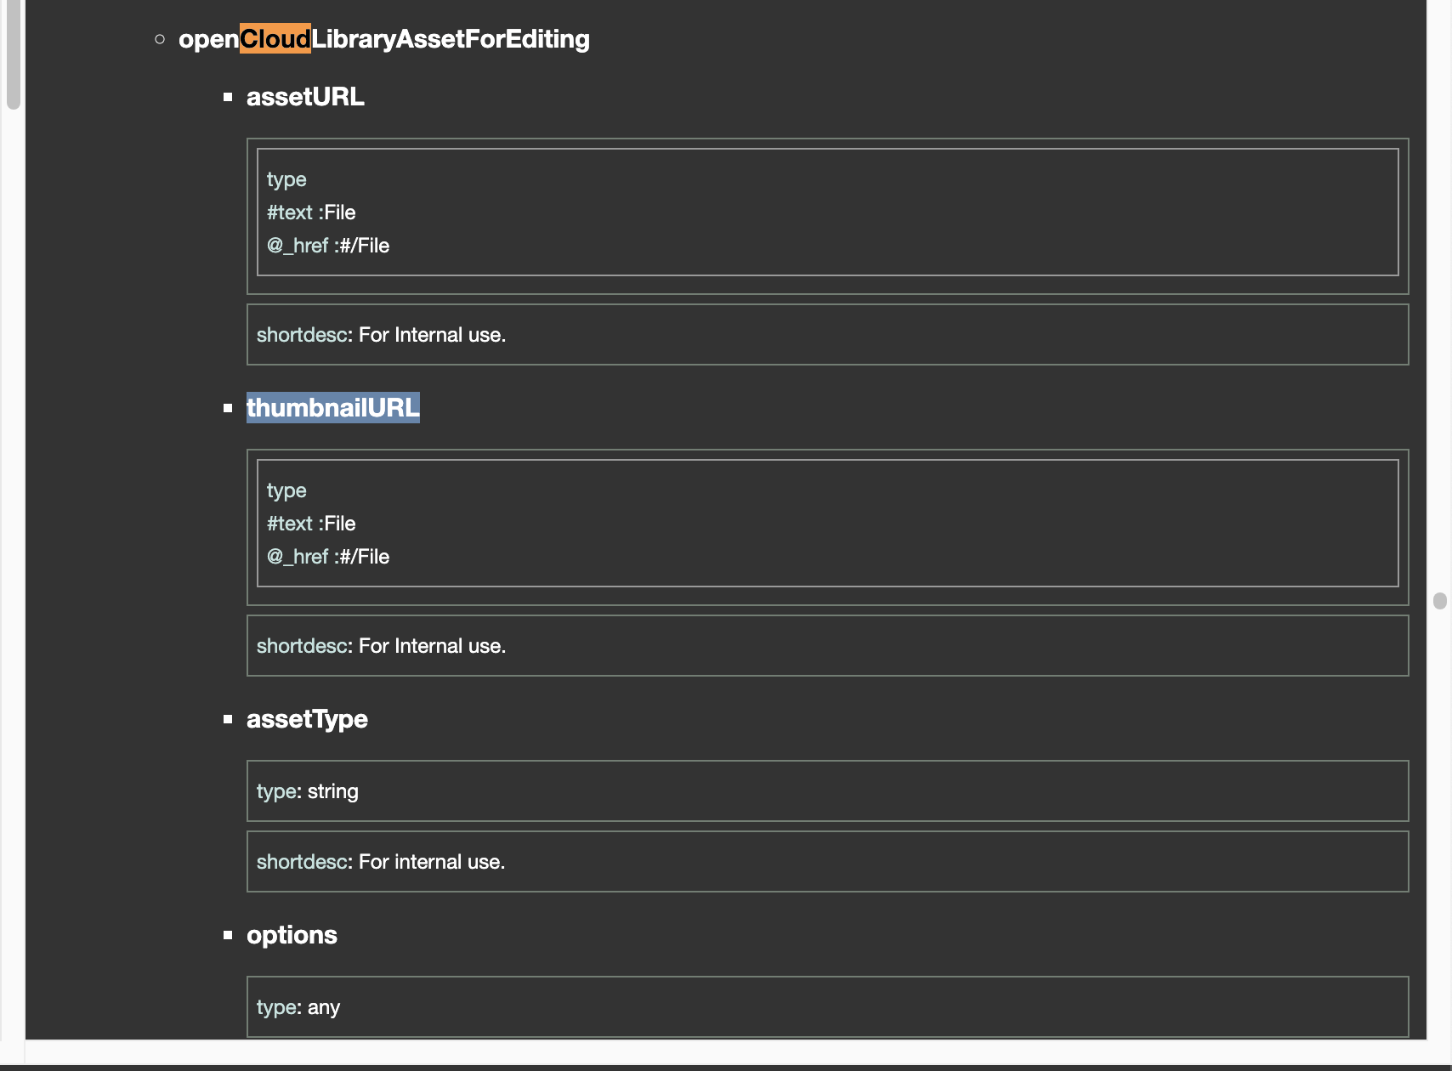Click the 'type' label under thumbnailURL
The image size is (1452, 1071).
pos(286,490)
